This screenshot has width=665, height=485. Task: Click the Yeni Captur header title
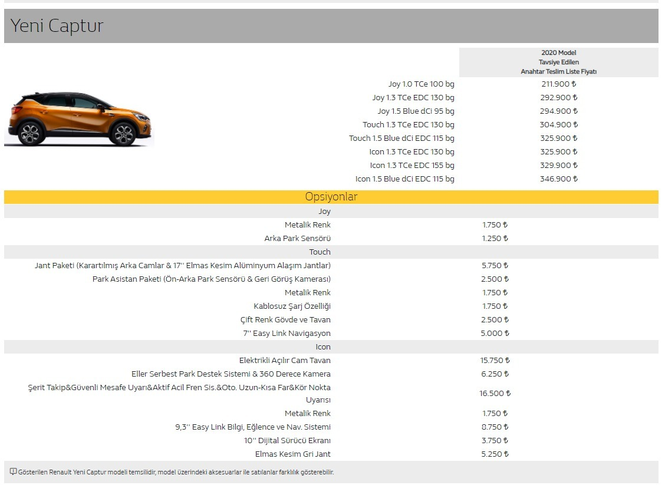click(57, 25)
